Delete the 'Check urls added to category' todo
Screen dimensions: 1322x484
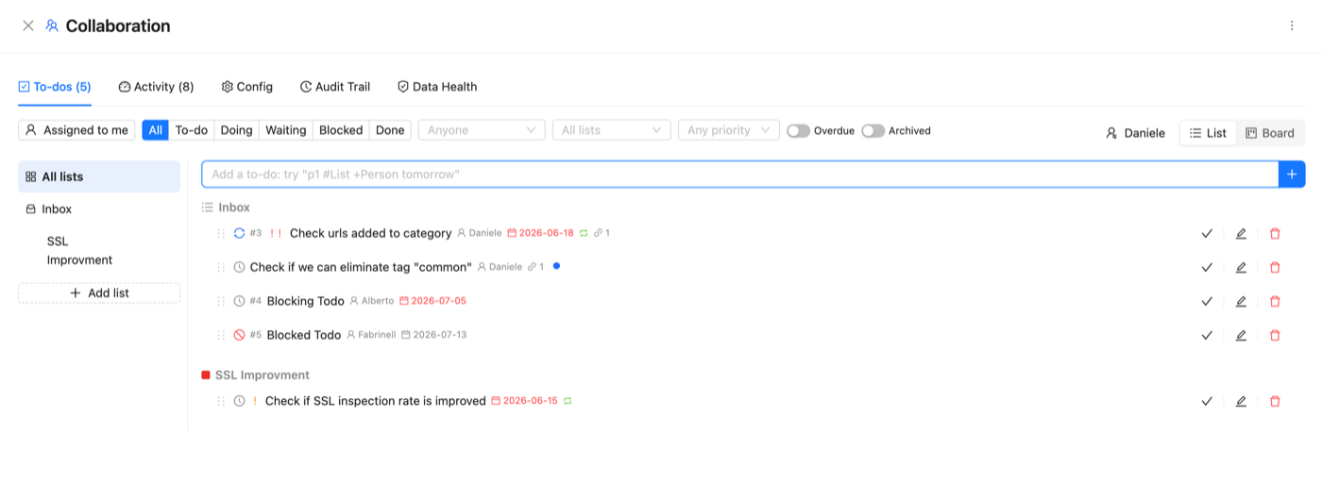click(x=1275, y=234)
